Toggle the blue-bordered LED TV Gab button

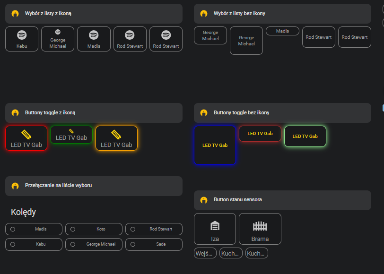pyautogui.click(x=215, y=145)
